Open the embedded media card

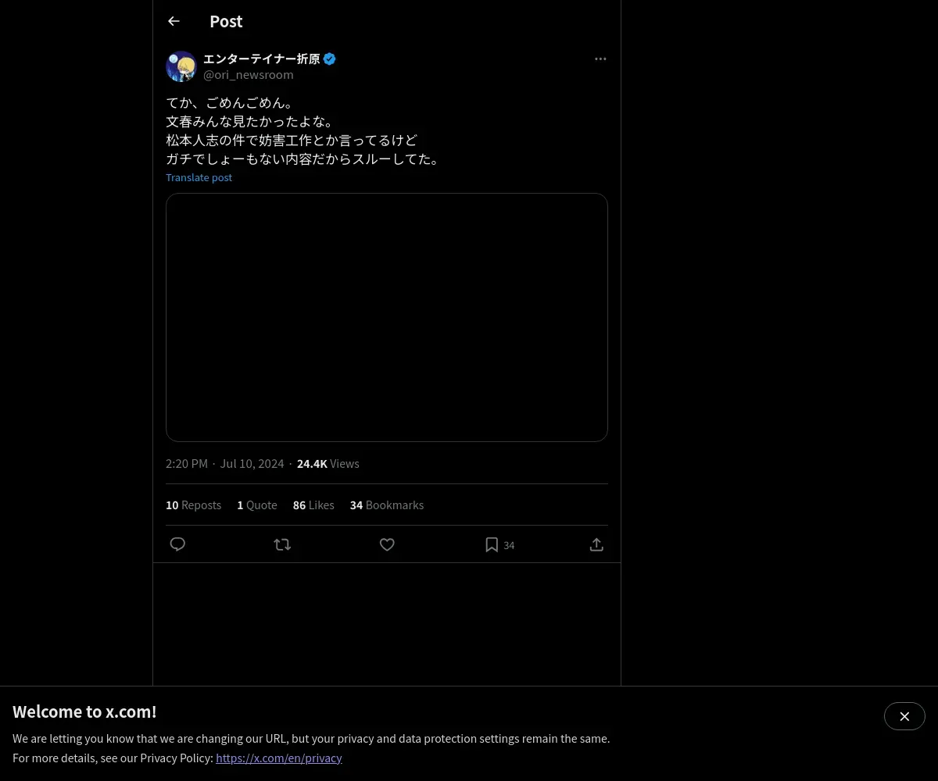pyautogui.click(x=387, y=317)
